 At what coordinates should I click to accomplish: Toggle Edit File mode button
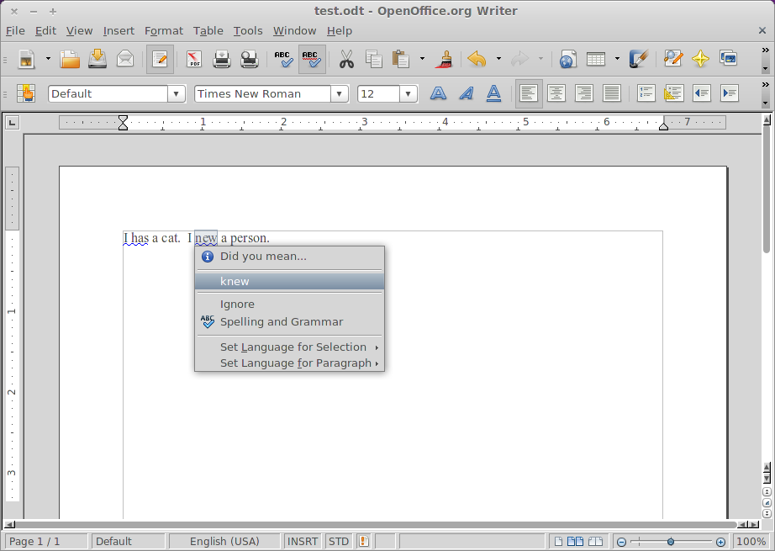160,59
